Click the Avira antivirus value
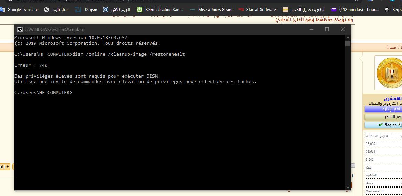Image resolution: width=402 pixels, height=196 pixels. pos(370,183)
